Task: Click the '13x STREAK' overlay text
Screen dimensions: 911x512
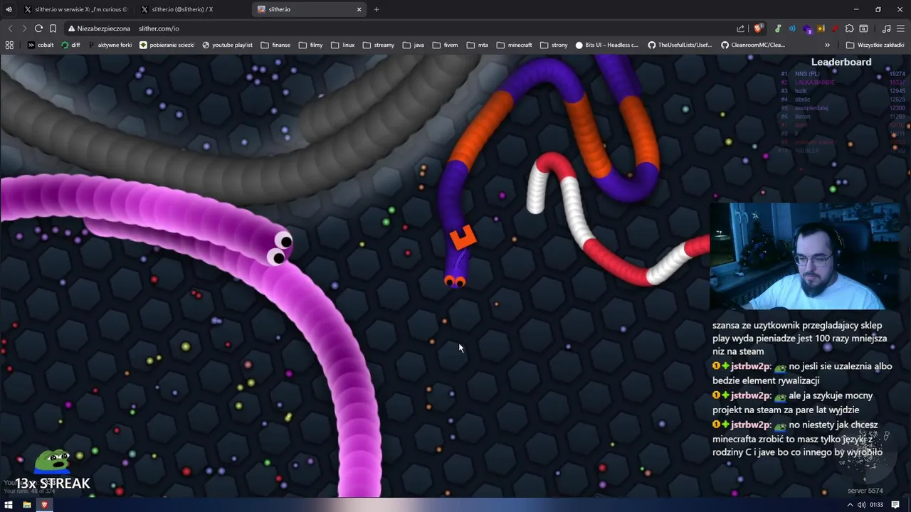Action: pos(53,484)
